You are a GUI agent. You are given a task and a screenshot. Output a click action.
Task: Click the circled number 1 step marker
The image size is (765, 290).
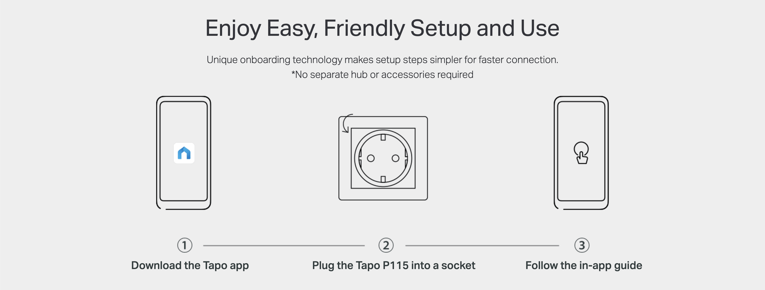coord(185,245)
